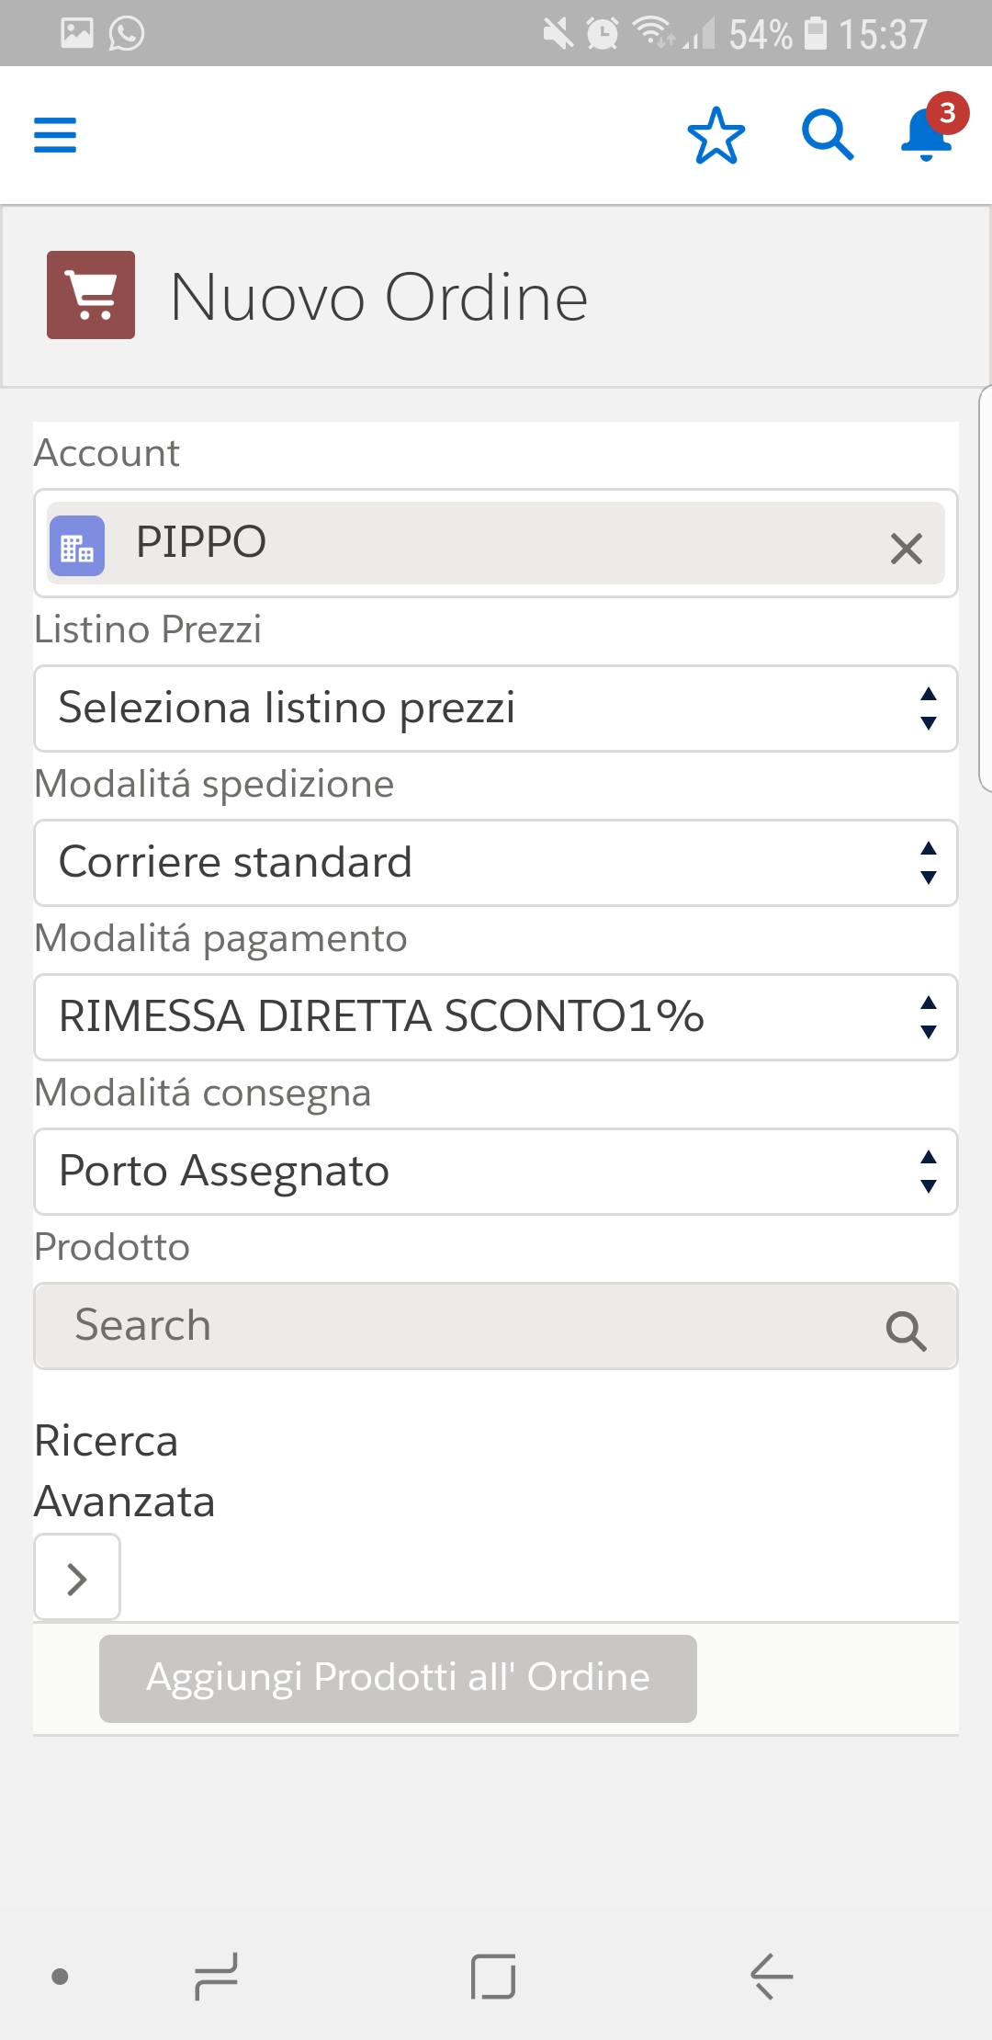Tap the favorites star icon
Viewport: 992px width, 2040px height.
(716, 136)
